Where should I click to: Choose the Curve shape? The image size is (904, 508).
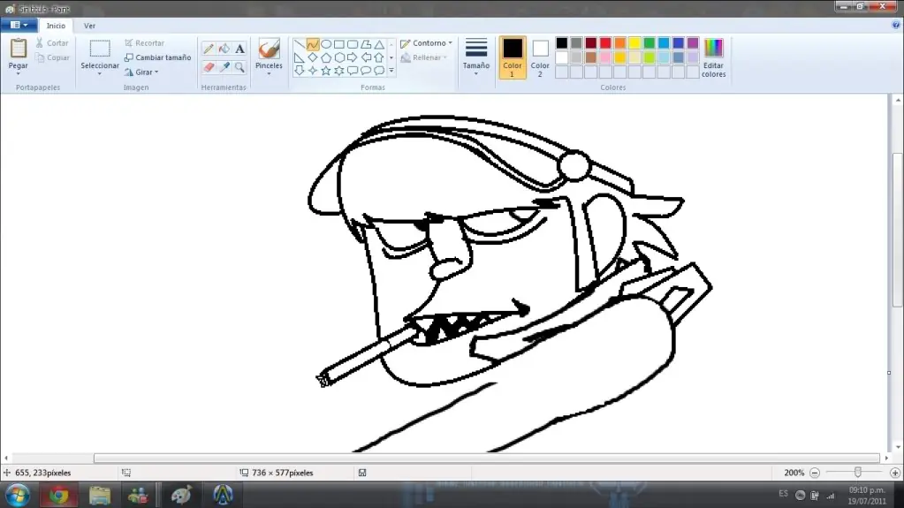coord(313,44)
